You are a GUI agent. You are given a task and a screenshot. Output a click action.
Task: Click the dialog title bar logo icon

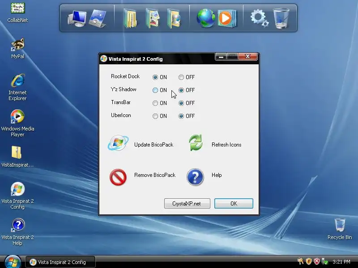[x=104, y=59]
